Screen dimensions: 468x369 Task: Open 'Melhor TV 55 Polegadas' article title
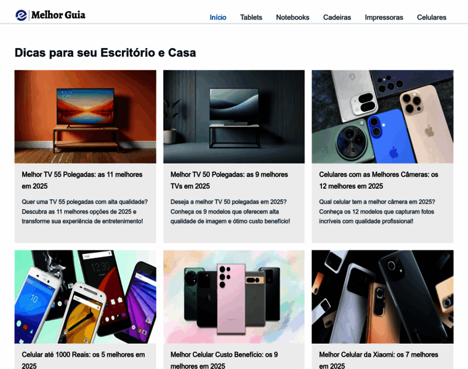click(x=82, y=180)
